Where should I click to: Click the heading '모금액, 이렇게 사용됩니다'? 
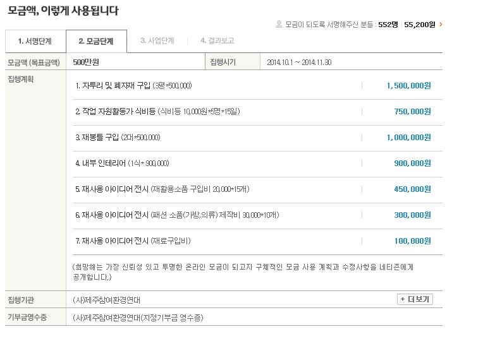63,11
